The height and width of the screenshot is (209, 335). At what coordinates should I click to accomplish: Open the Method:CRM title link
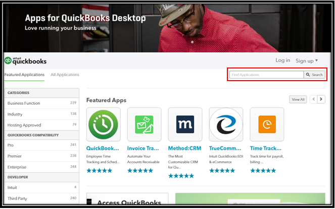[185, 148]
